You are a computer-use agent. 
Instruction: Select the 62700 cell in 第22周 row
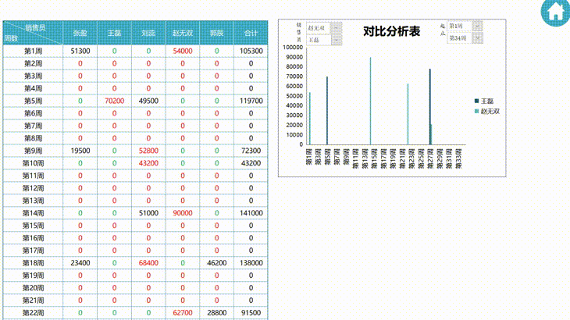(x=183, y=313)
